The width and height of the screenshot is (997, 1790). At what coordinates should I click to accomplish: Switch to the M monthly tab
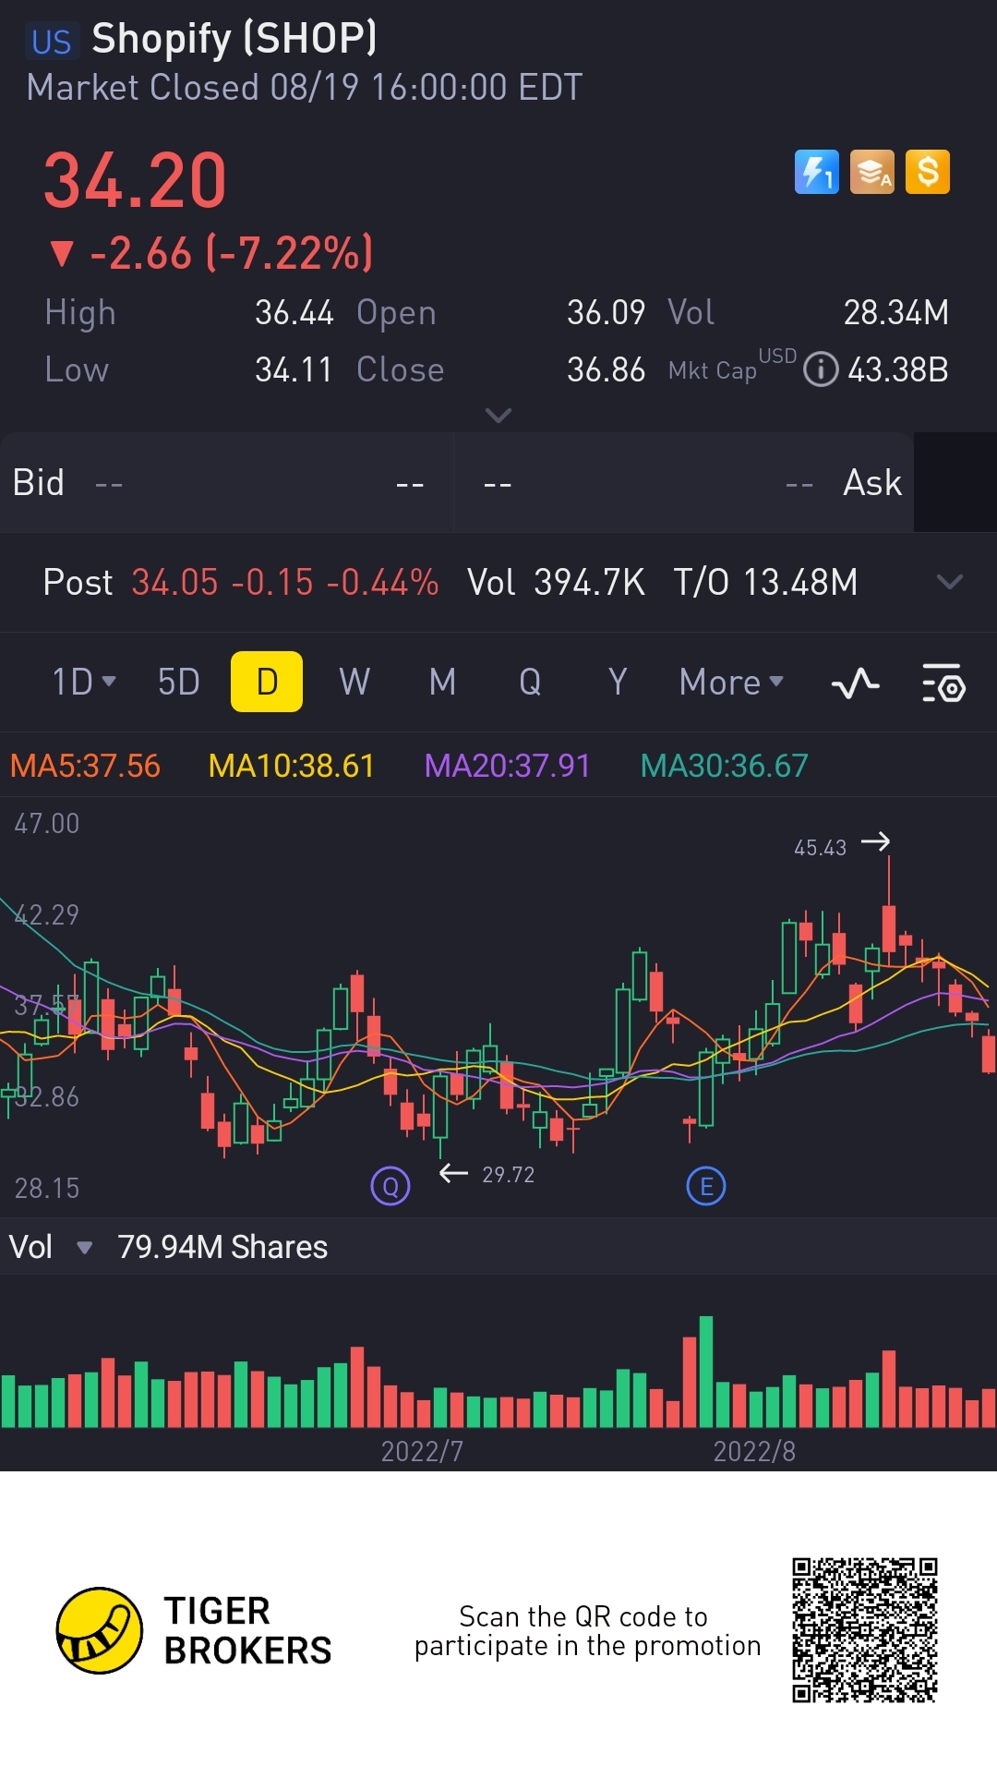point(443,683)
